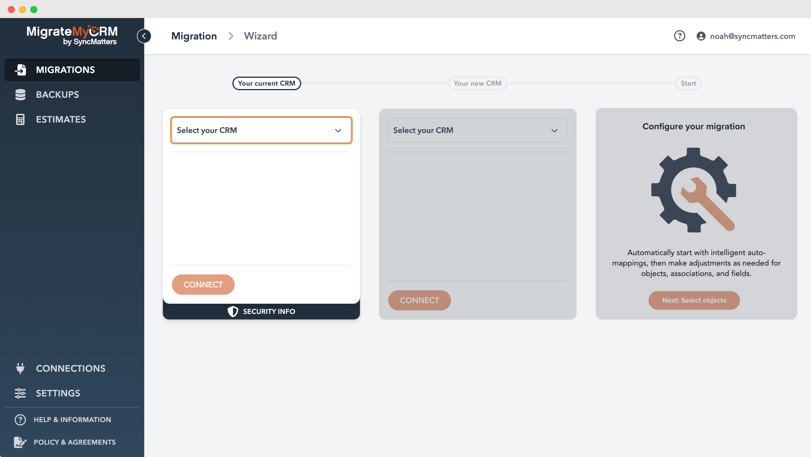The image size is (811, 457).
Task: Open the right Select your CRM dropdown
Action: (477, 130)
